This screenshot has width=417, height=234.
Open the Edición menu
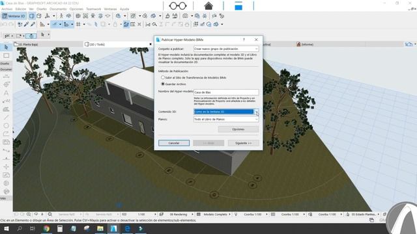click(x=21, y=9)
